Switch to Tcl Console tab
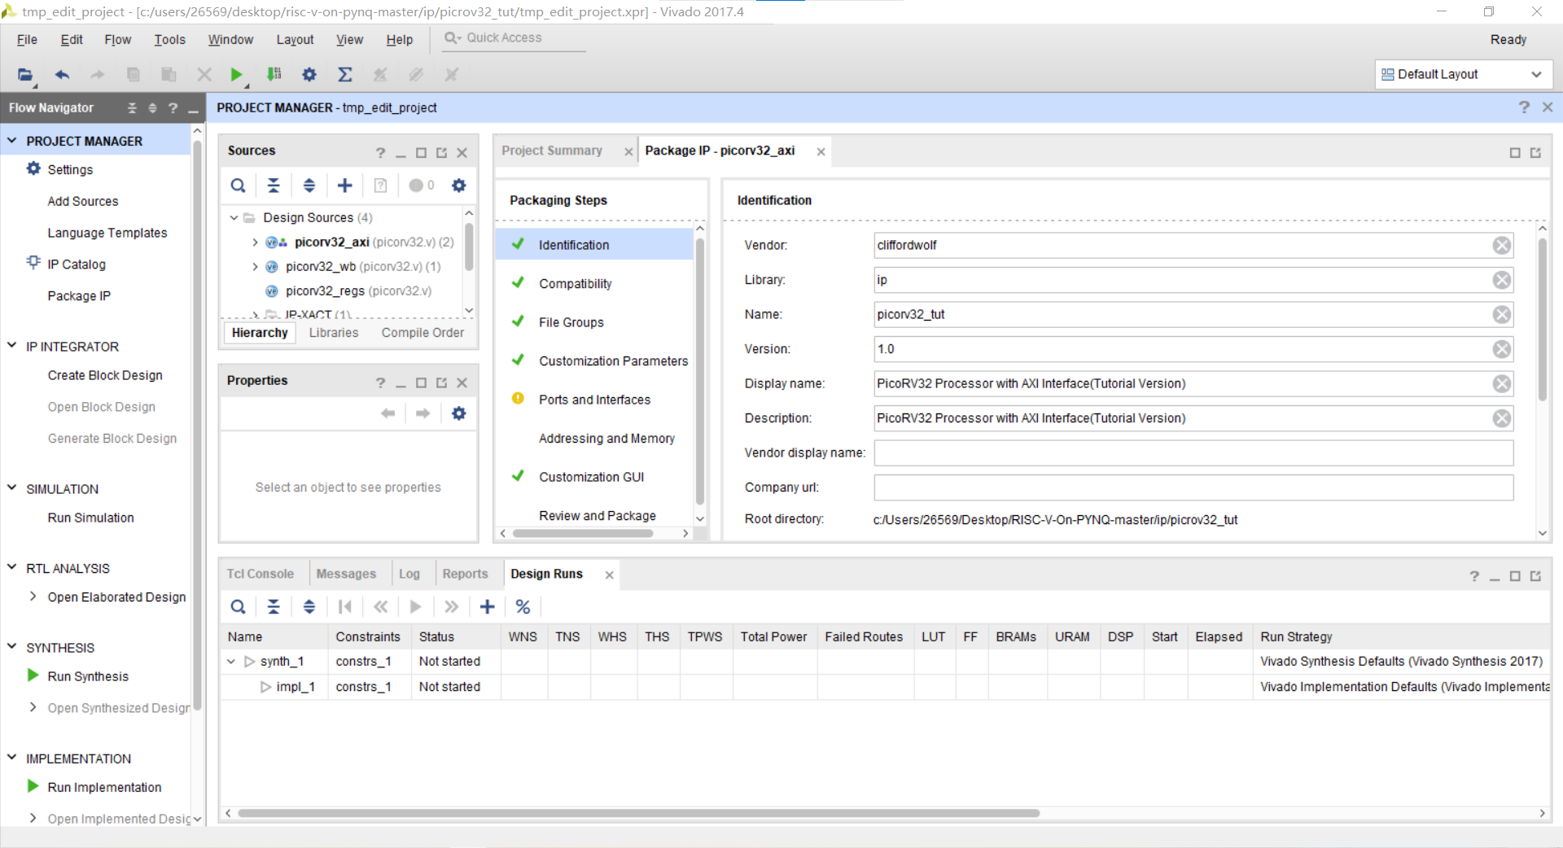This screenshot has width=1563, height=848. click(260, 574)
